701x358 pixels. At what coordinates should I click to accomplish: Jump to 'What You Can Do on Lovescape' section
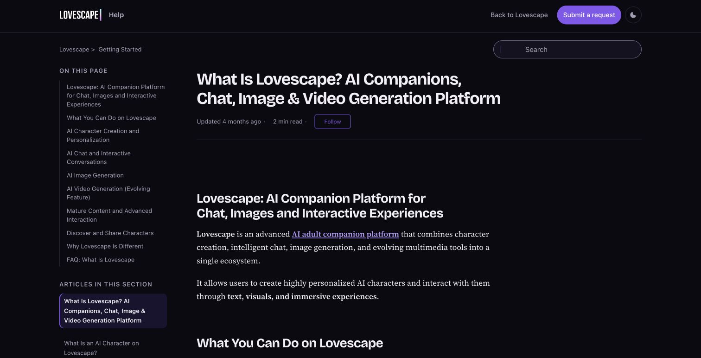point(111,118)
